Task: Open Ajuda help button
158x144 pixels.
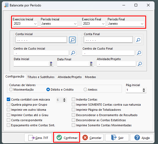Action: tap(142, 138)
